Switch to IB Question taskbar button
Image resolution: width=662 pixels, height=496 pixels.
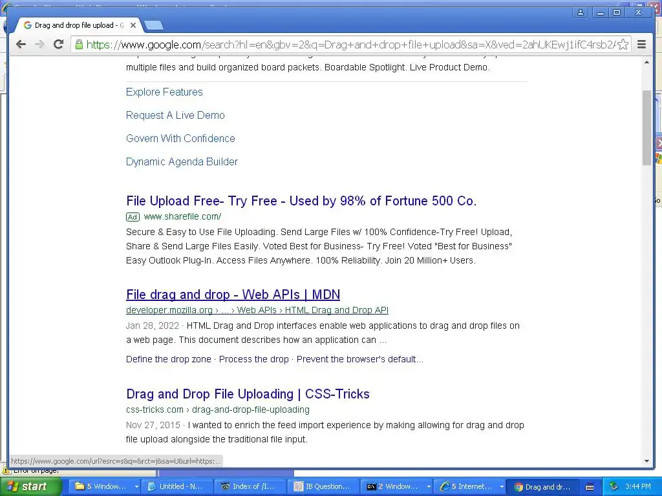pos(323,486)
